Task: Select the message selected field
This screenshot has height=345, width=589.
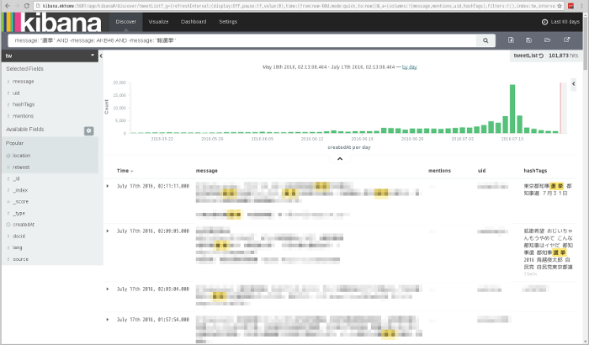Action: (24, 82)
